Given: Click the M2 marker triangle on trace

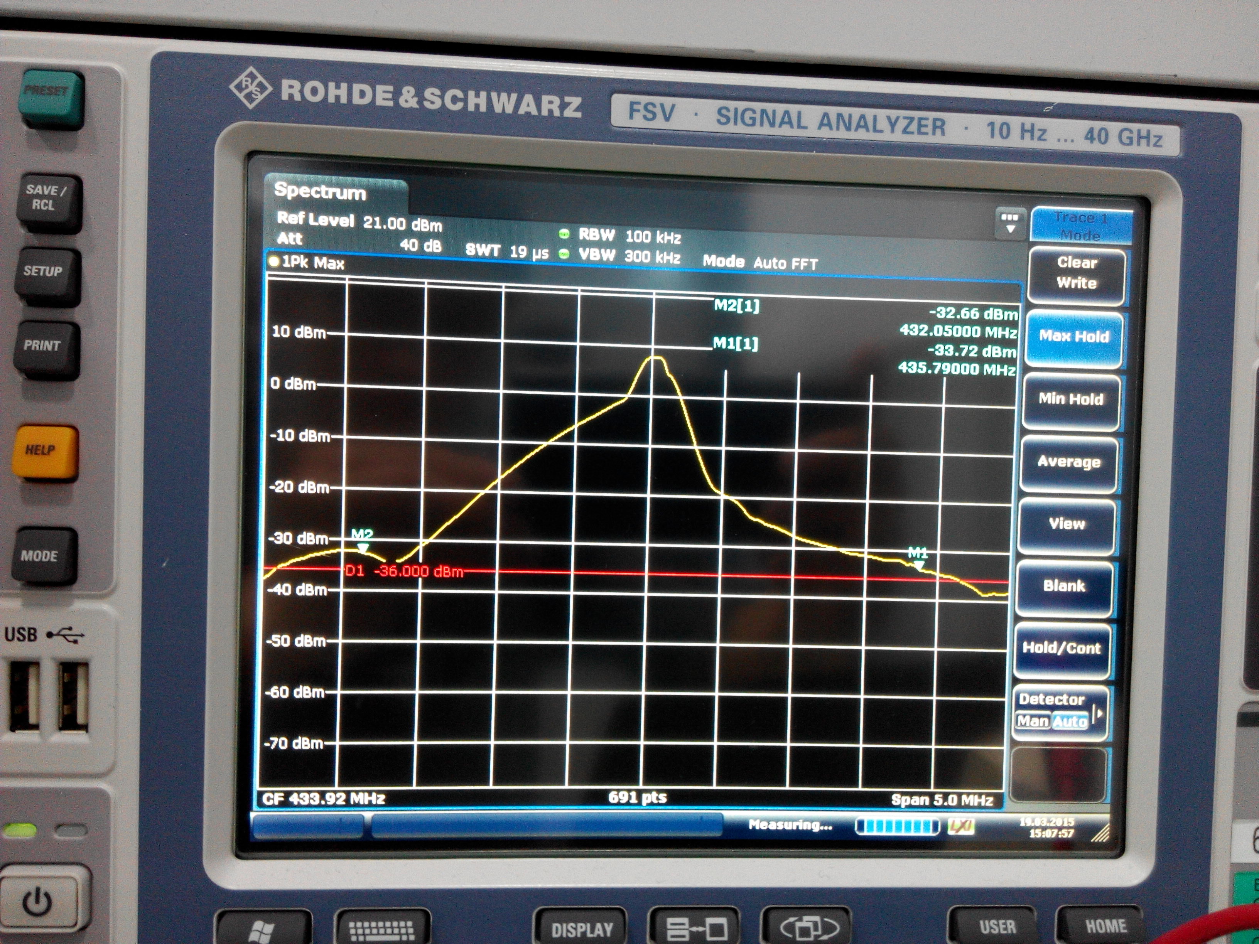Looking at the screenshot, I should pos(363,548).
